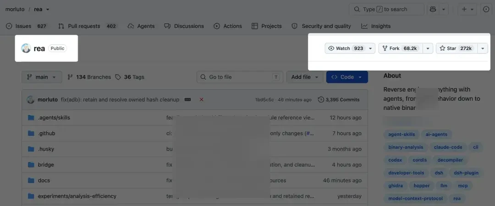Select the binary-analysis topic tag
Screen dimensions: 495x206
pyautogui.click(x=405, y=147)
